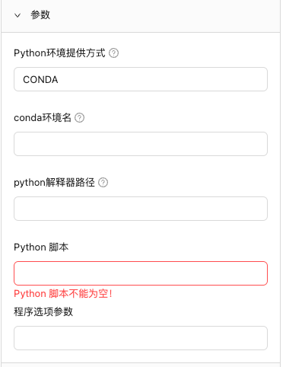Click the conda环境名 label text

(43, 118)
